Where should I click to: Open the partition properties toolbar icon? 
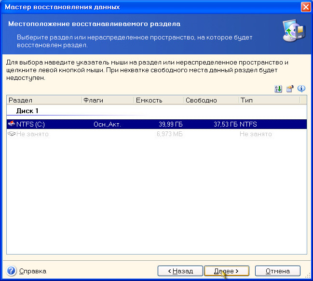click(290, 89)
